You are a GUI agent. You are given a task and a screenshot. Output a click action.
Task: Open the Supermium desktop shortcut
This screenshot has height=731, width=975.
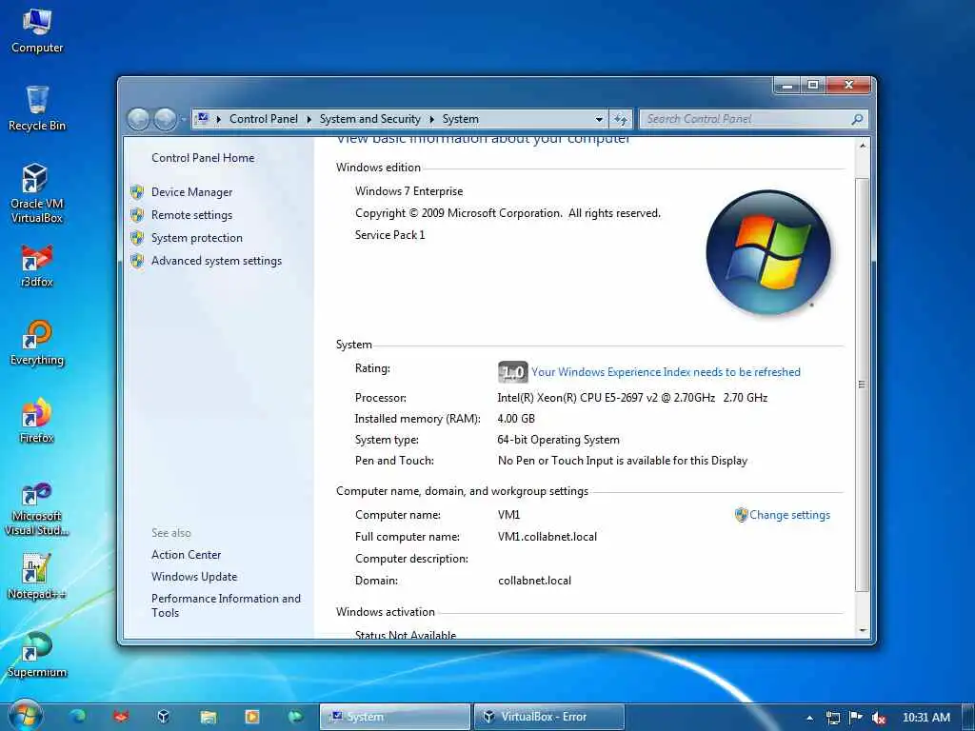click(x=37, y=655)
